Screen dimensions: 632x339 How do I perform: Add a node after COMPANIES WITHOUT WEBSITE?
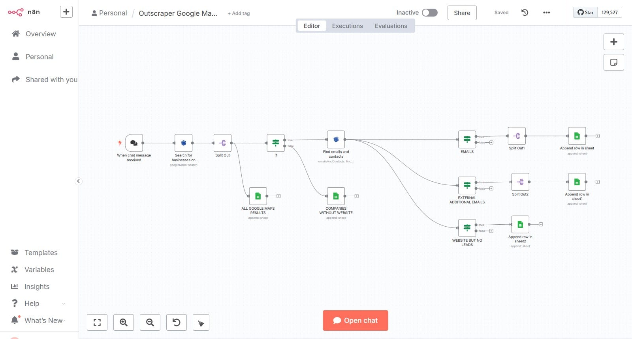pos(357,196)
